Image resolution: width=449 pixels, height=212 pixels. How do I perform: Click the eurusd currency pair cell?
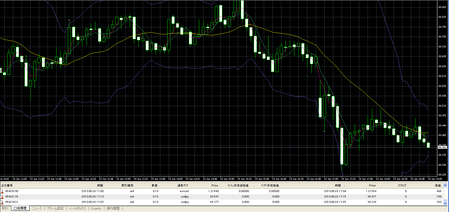pos(184,191)
